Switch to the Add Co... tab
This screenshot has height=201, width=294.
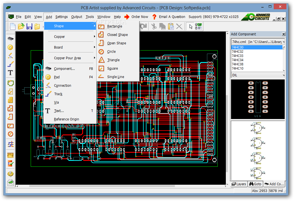click(274, 184)
